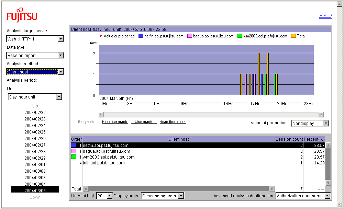Click the table horizontal scrollbar right arrow
The height and width of the screenshot is (209, 344).
(272, 189)
